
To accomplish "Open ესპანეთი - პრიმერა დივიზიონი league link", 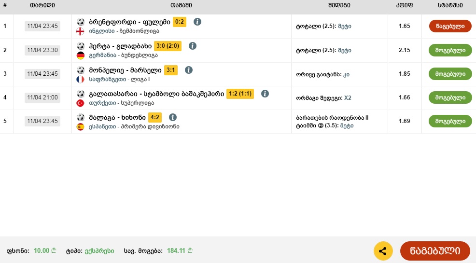I will tap(134, 127).
